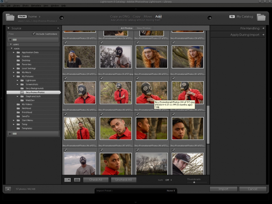Click the show fewer options arrow button

click(x=8, y=189)
